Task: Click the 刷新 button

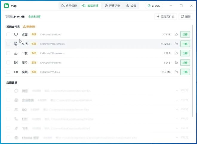Action: tap(186, 17)
